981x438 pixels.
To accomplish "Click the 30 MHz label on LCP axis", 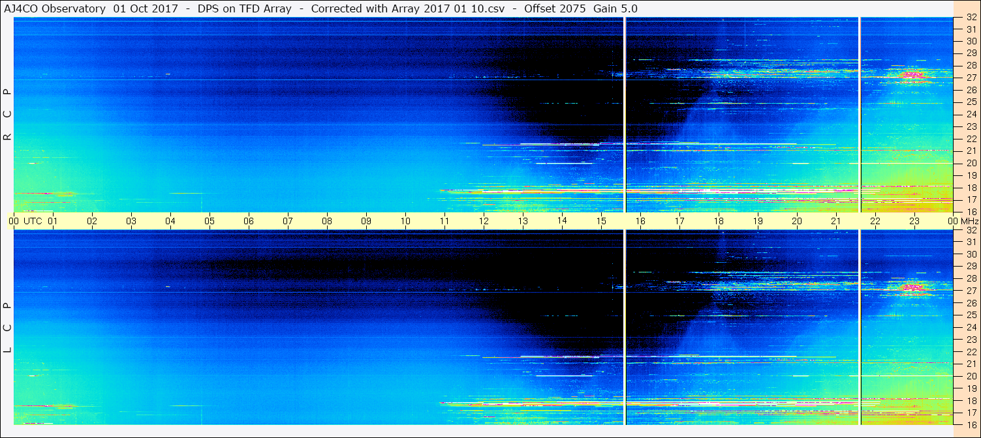I will coord(971,254).
